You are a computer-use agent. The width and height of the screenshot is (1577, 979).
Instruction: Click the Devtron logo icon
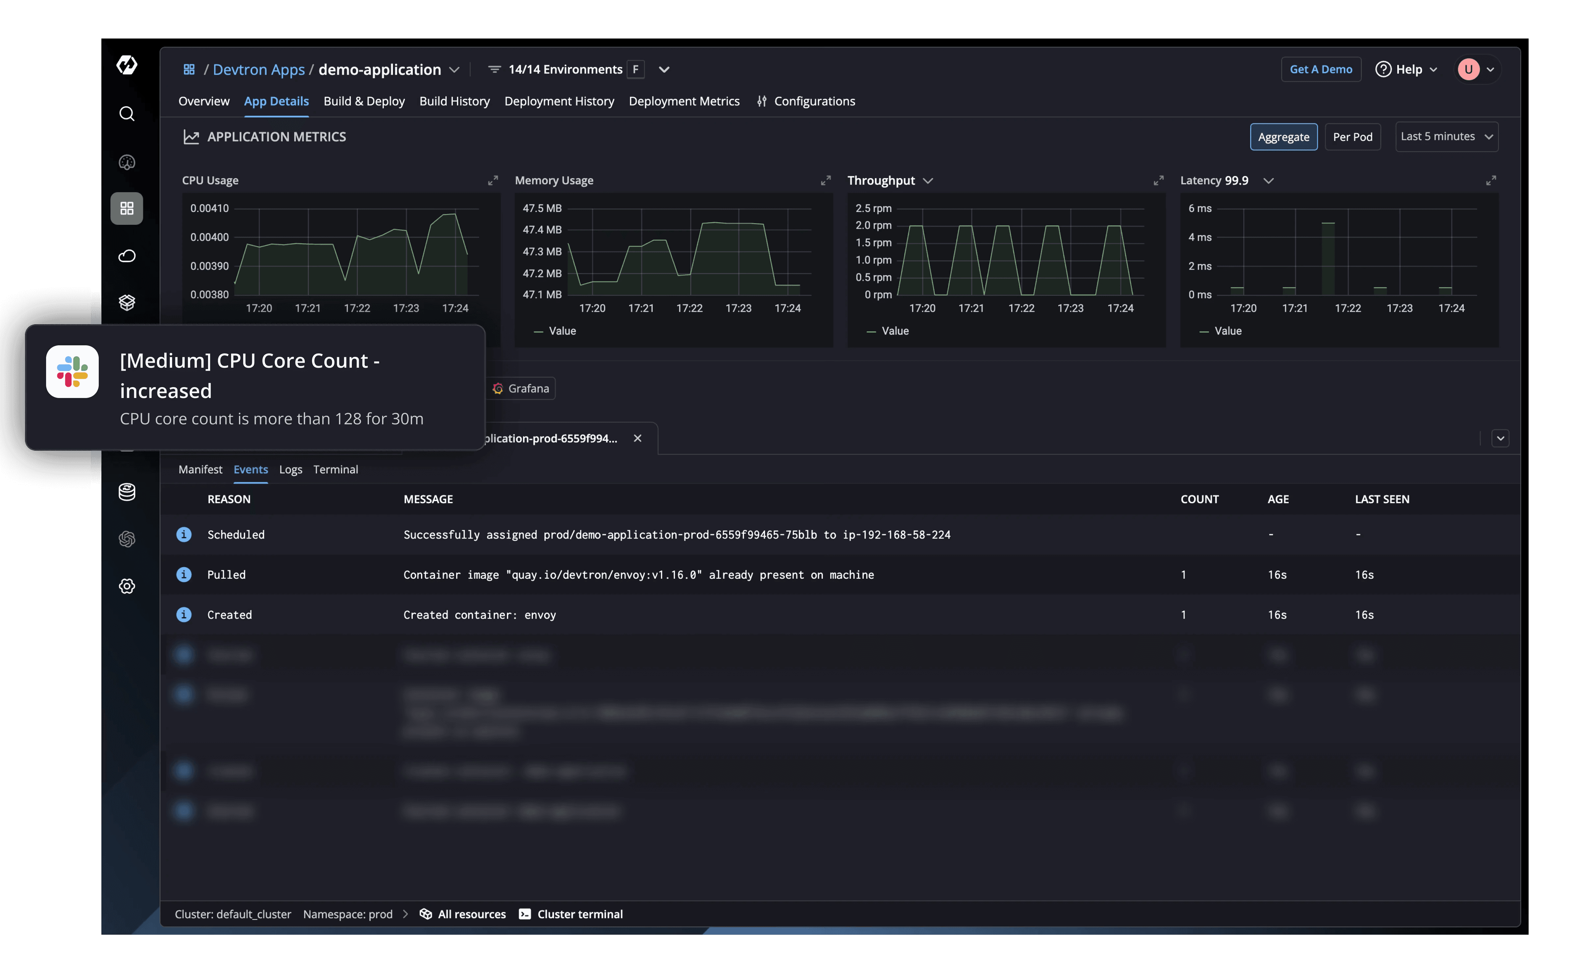point(127,66)
